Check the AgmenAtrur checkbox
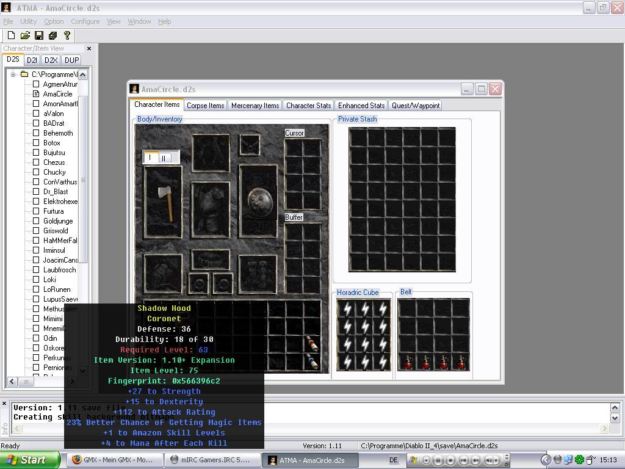This screenshot has height=469, width=625. point(36,84)
